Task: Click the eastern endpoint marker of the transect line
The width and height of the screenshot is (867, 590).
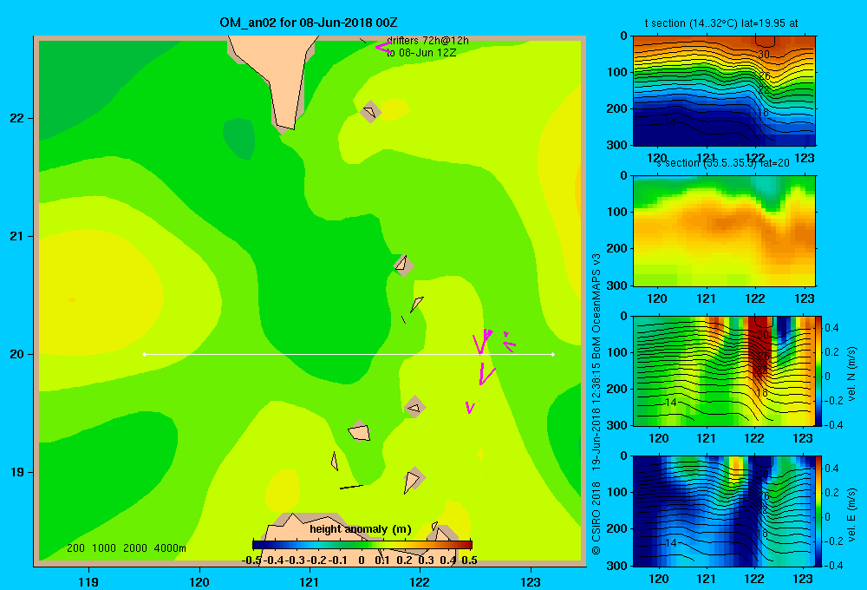Action: click(x=553, y=354)
